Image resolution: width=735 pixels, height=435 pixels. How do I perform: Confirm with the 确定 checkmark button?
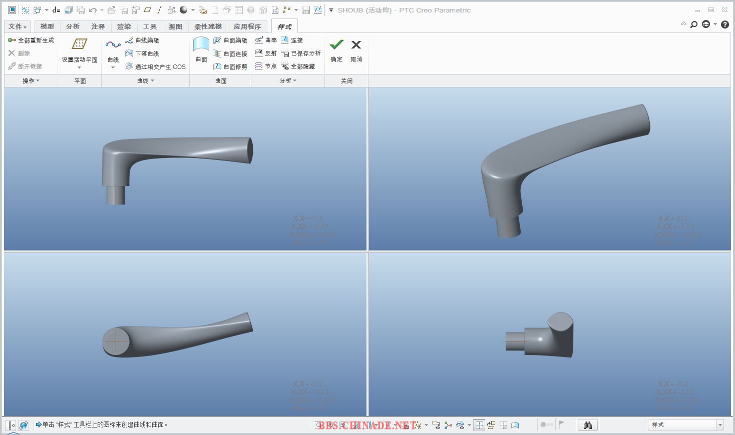coord(336,49)
